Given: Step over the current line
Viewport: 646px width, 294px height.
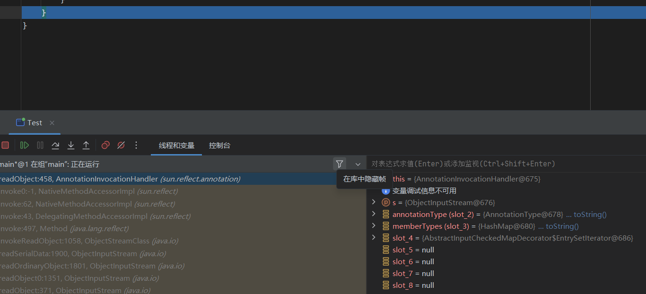Looking at the screenshot, I should [x=55, y=145].
